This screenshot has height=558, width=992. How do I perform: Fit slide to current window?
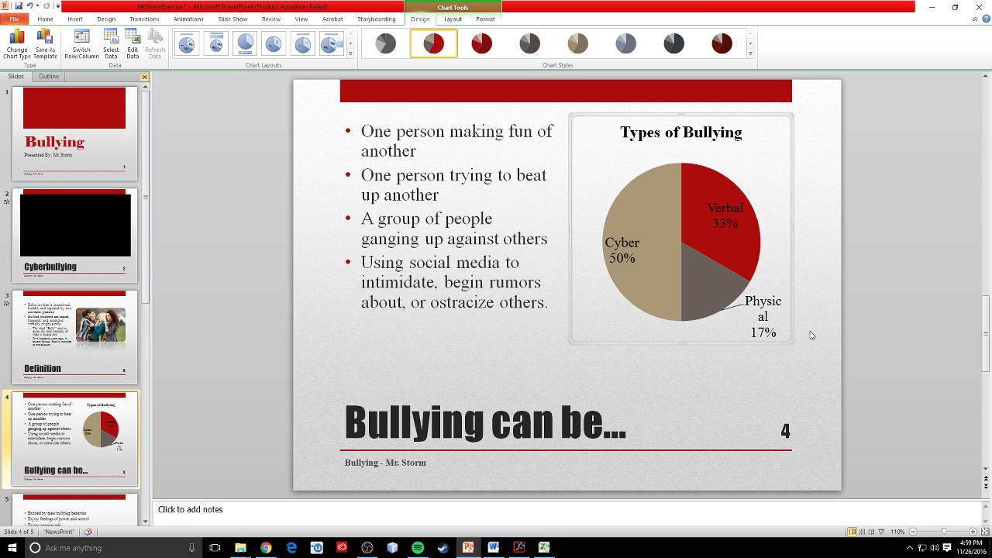tap(983, 532)
